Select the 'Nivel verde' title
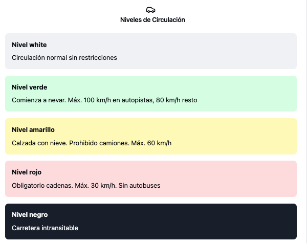Image resolution: width=307 pixels, height=243 pixels. (x=29, y=87)
